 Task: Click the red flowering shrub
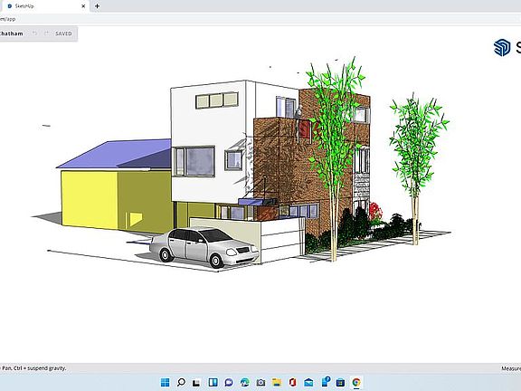pyautogui.click(x=375, y=212)
